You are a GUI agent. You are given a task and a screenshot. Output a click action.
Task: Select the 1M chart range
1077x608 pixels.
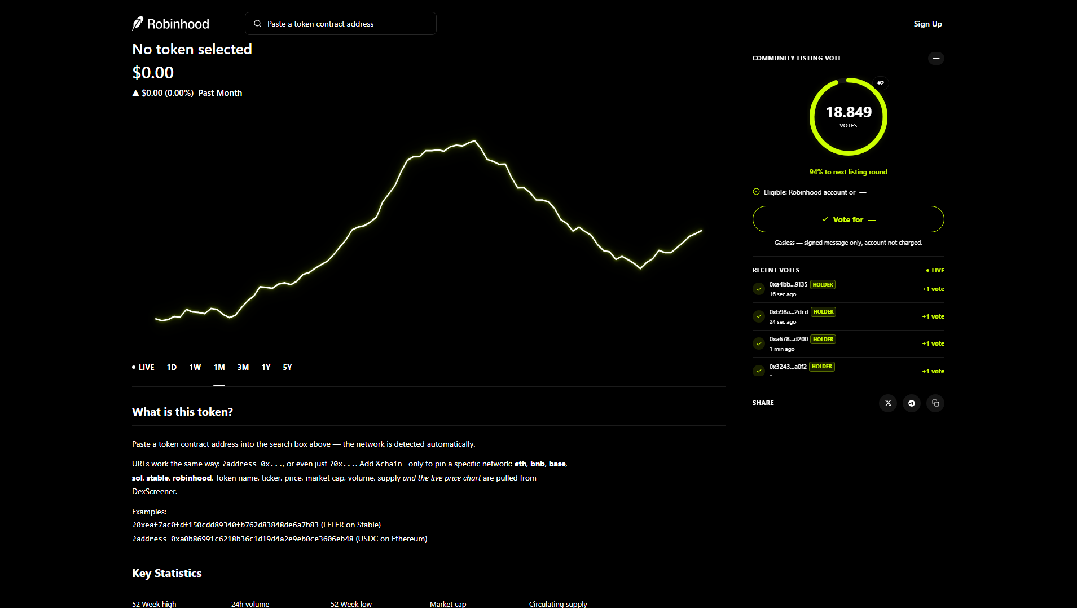(219, 367)
